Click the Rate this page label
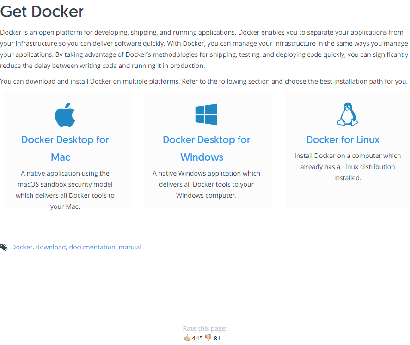Screen dimensions: 410x345 click(x=205, y=328)
